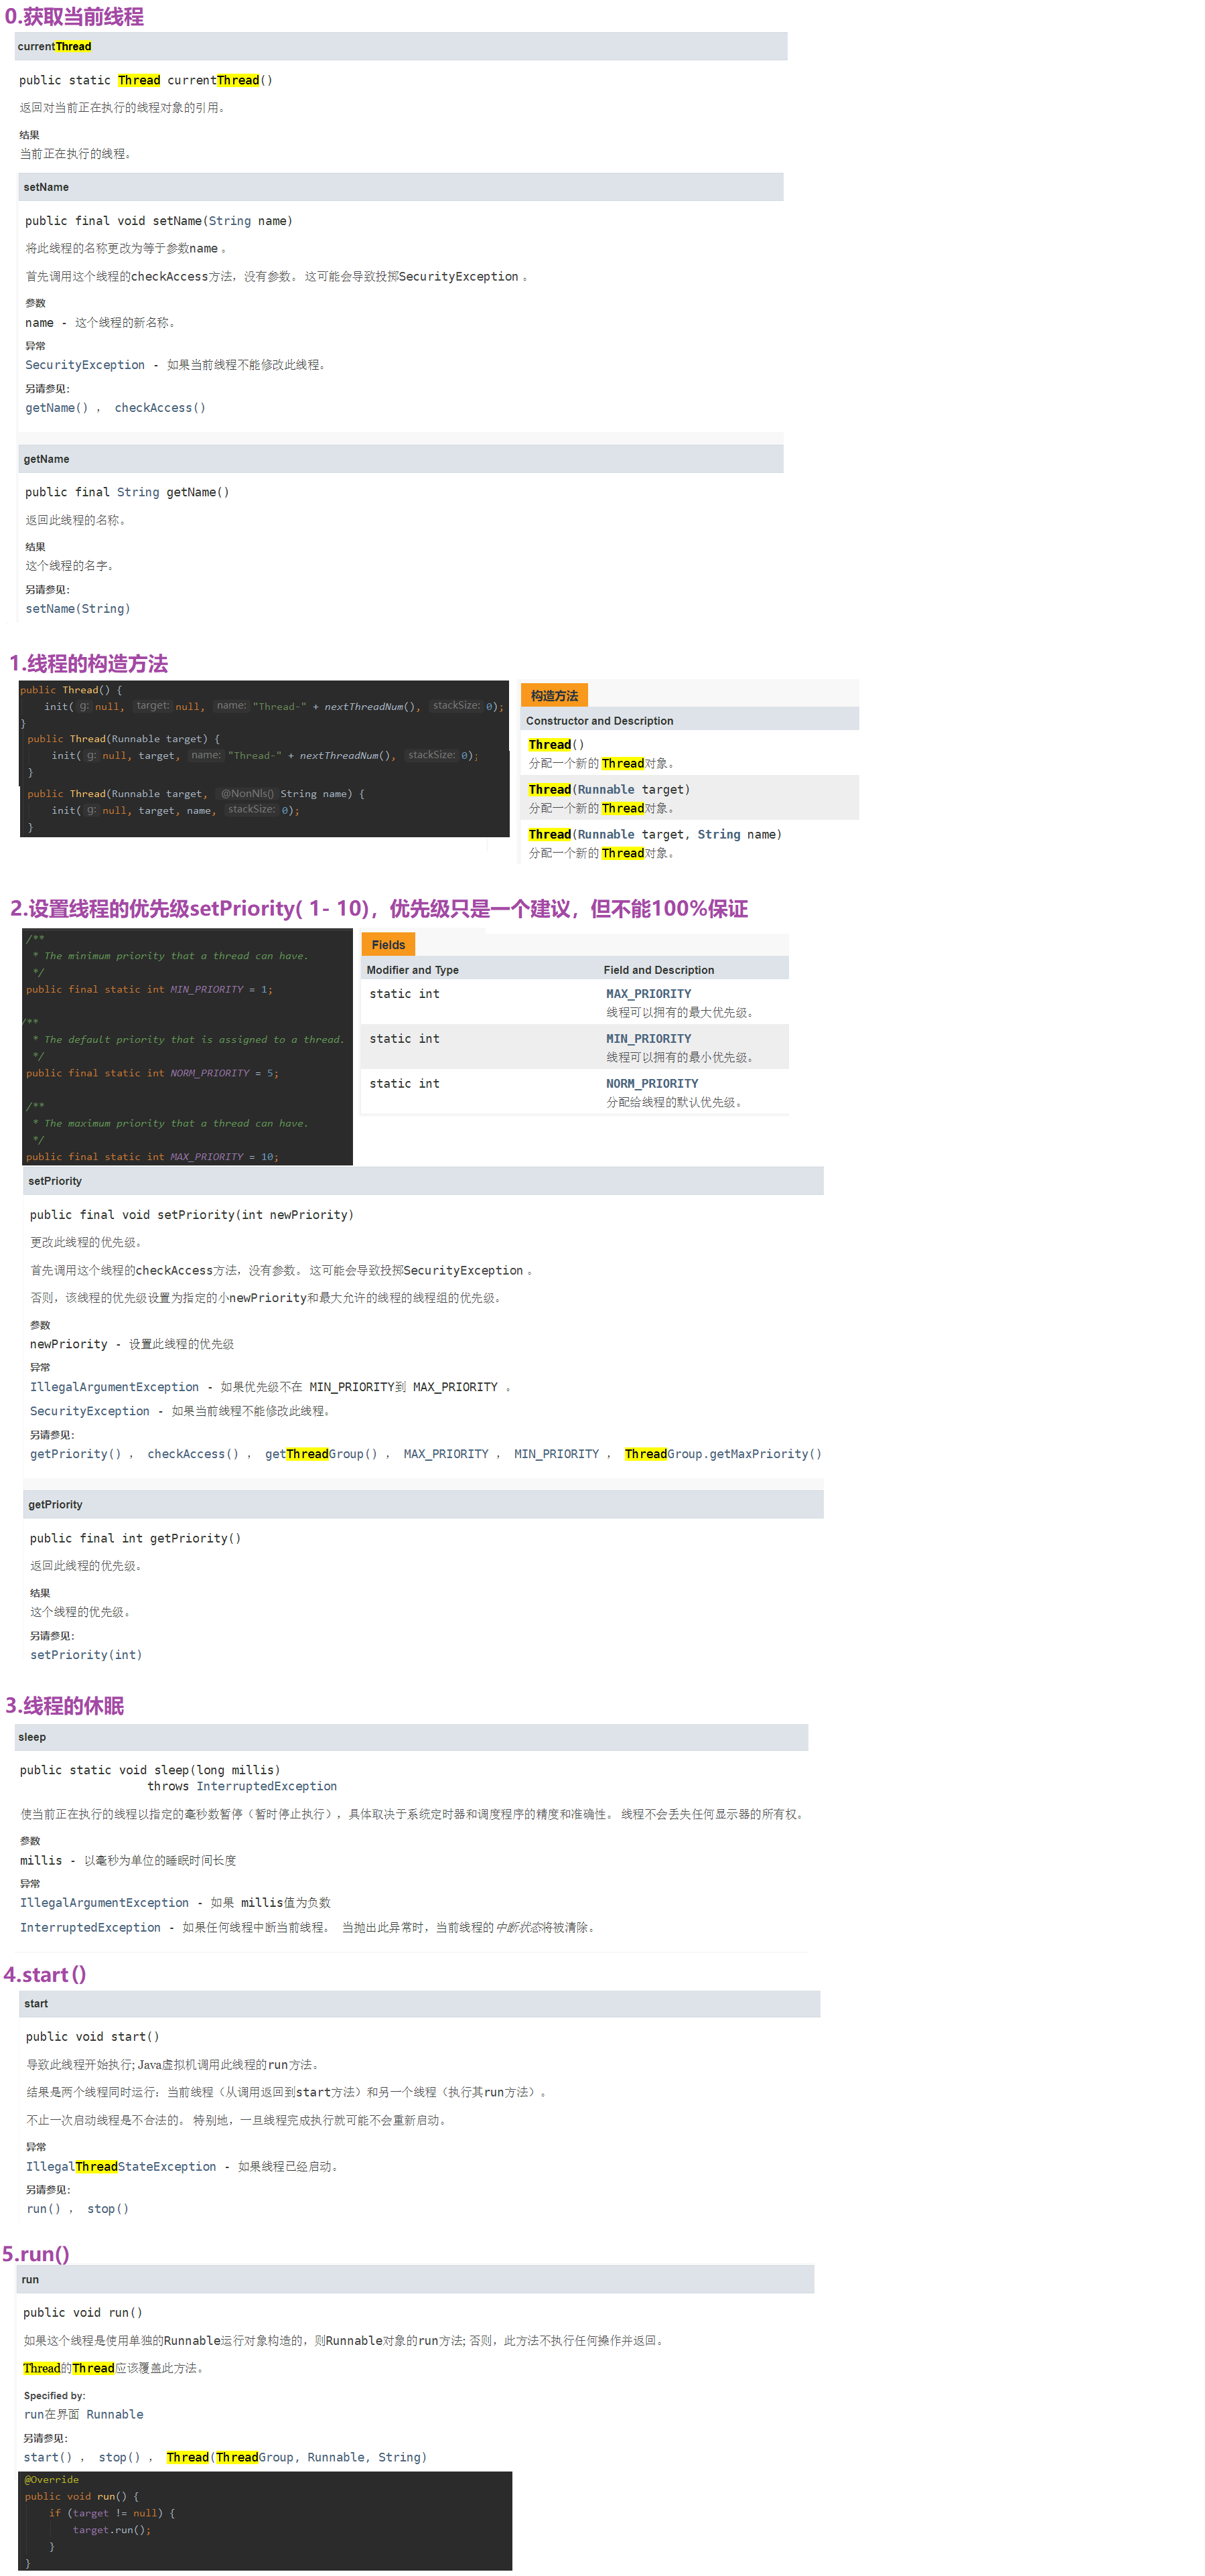Open the getPriority() see-also link
Viewport: 1205px width, 2576px height.
[x=75, y=1455]
